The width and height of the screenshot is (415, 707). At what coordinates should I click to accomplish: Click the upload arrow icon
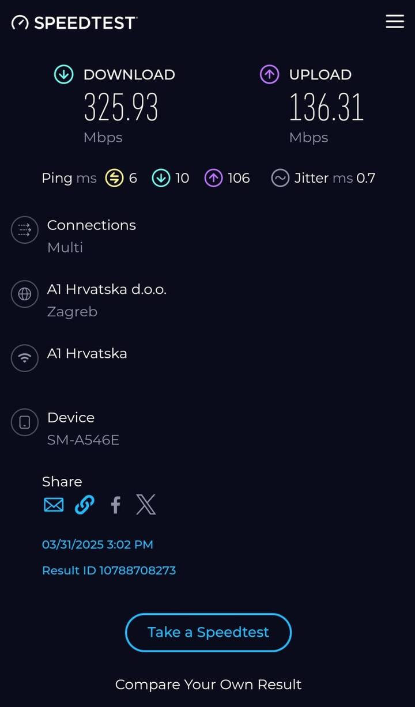[x=269, y=74]
